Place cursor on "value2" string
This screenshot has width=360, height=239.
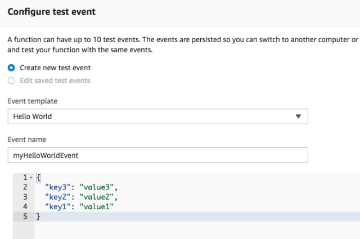[x=99, y=197]
